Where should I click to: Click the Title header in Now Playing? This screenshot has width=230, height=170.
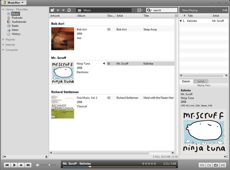(x=199, y=16)
